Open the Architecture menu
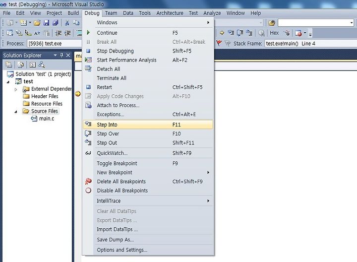357x262 pixels. 170,13
